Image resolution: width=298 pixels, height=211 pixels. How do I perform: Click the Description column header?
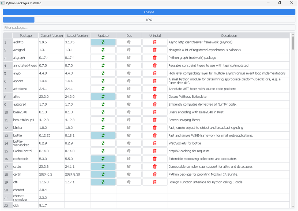229,36
